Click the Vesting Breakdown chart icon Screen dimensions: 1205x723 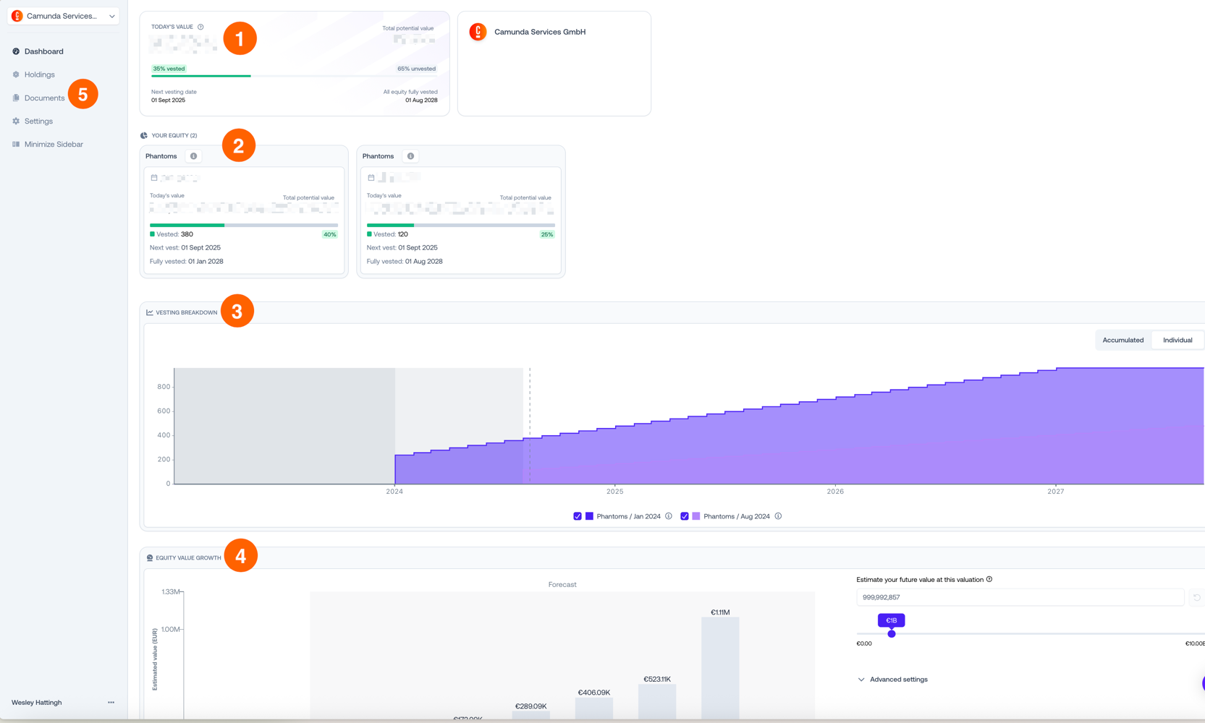click(150, 312)
